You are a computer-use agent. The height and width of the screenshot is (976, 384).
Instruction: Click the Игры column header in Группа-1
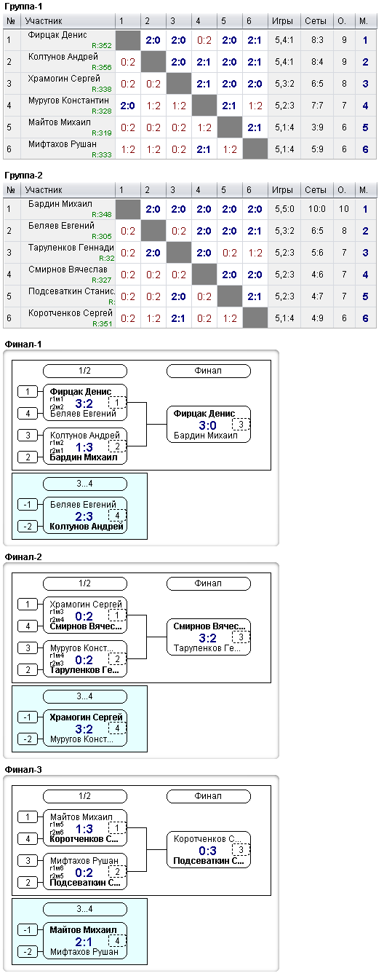click(283, 21)
